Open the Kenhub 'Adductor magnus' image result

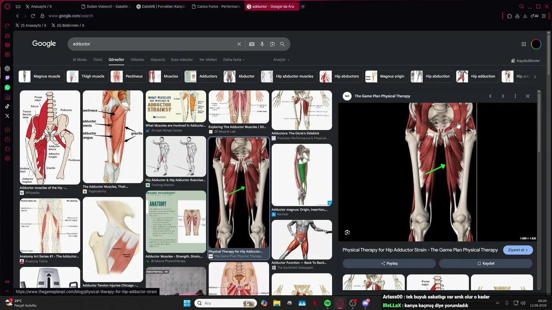[x=302, y=175]
